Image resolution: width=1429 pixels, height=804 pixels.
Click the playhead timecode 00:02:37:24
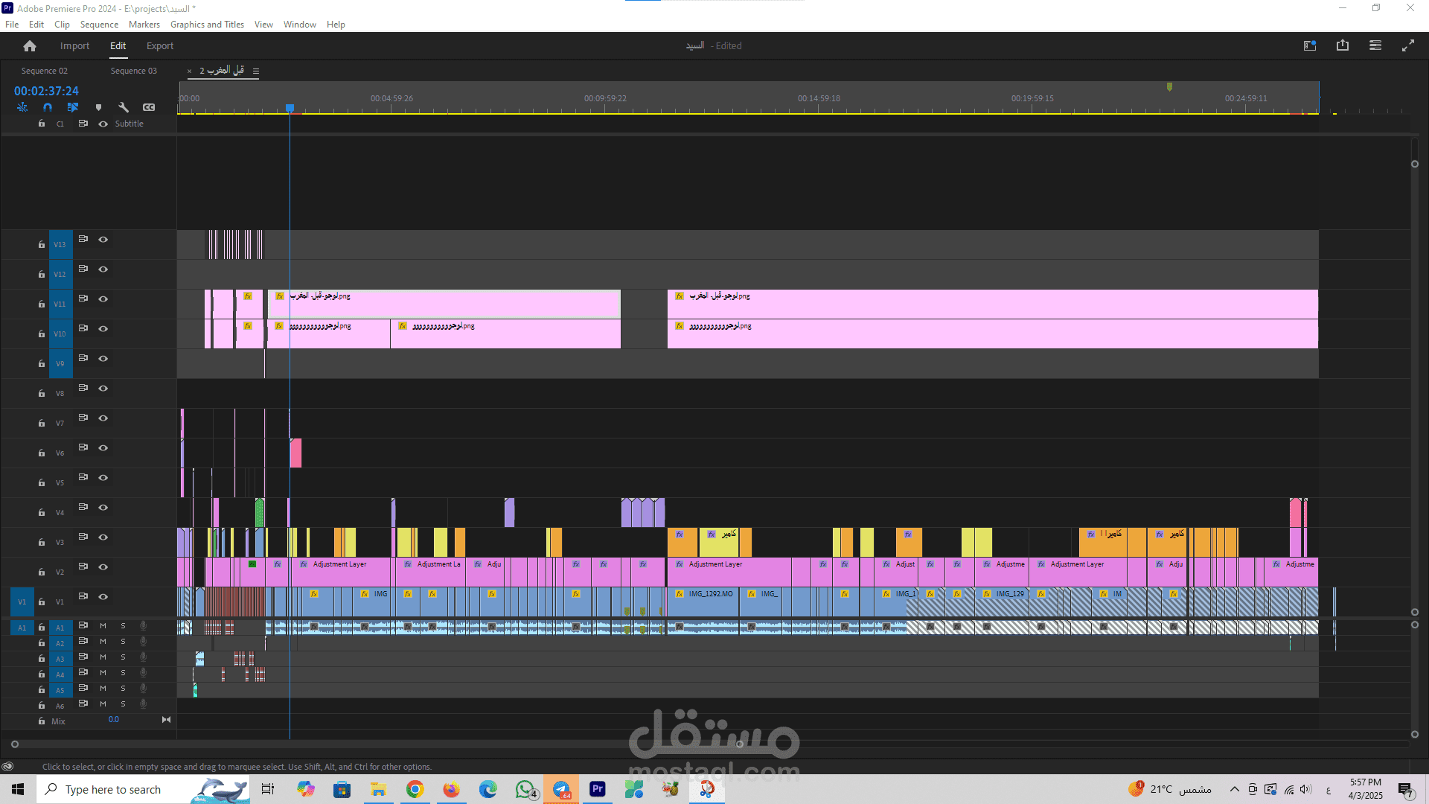tap(46, 91)
